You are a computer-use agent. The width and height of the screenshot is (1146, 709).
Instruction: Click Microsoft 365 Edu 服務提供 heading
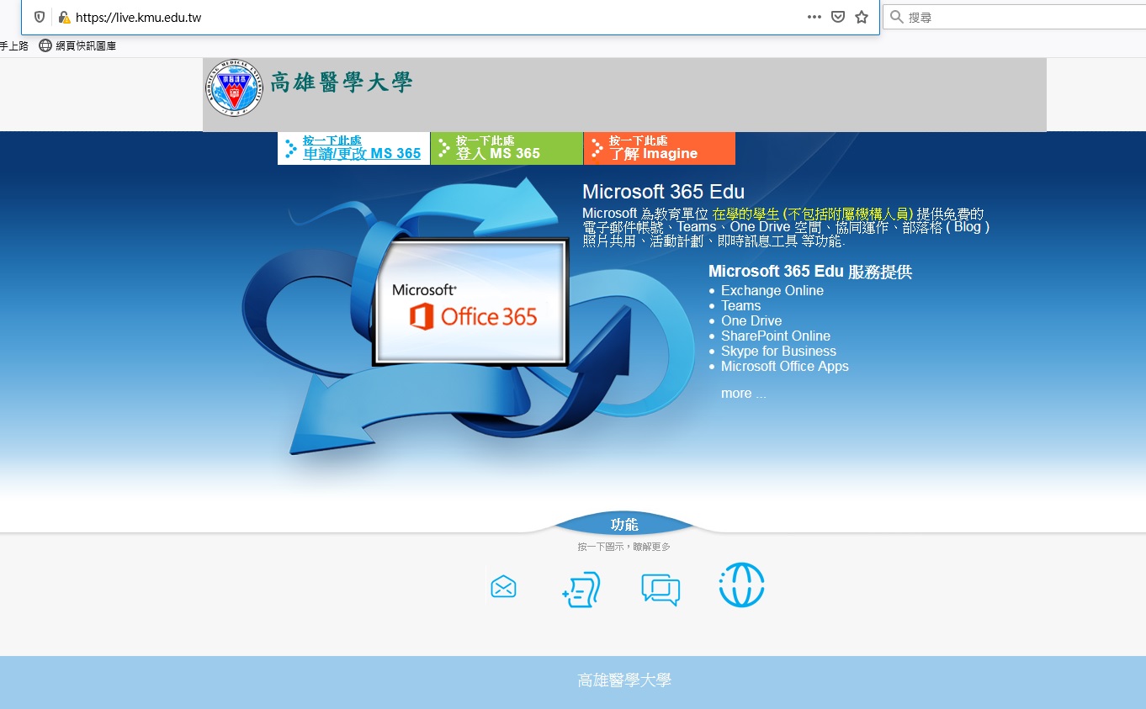coord(810,272)
